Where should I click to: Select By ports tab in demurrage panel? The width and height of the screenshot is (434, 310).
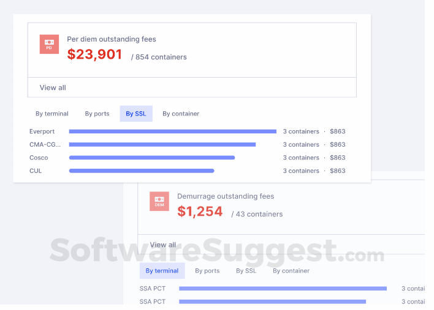[x=207, y=271]
